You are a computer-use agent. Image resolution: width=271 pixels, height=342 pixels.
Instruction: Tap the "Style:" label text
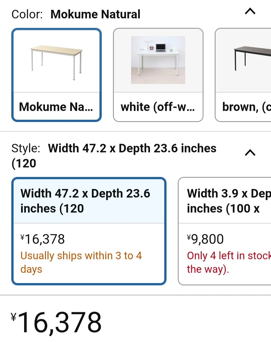pyautogui.click(x=26, y=148)
